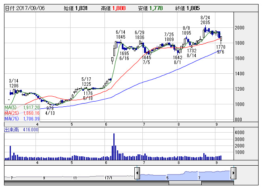
Task: Click the 5/17 1225 peak annotation
Action: pyautogui.click(x=86, y=81)
